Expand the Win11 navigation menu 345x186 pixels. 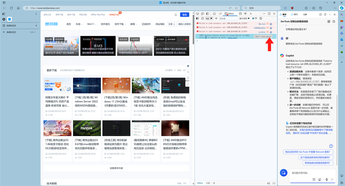(x=91, y=24)
